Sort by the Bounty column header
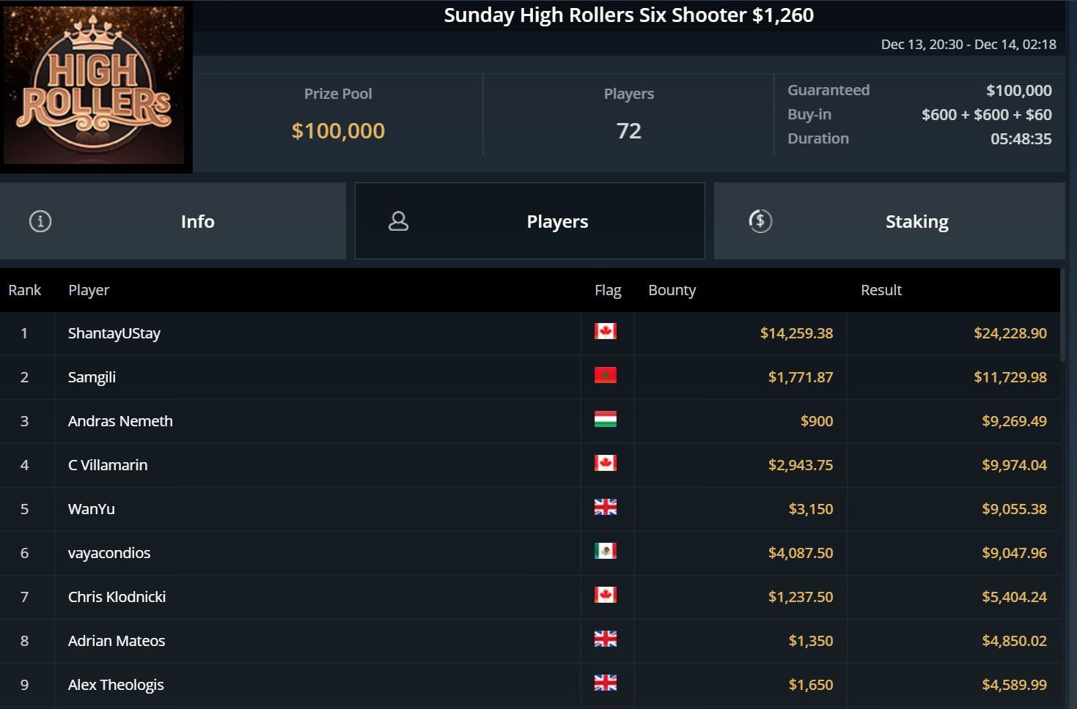 click(x=672, y=290)
